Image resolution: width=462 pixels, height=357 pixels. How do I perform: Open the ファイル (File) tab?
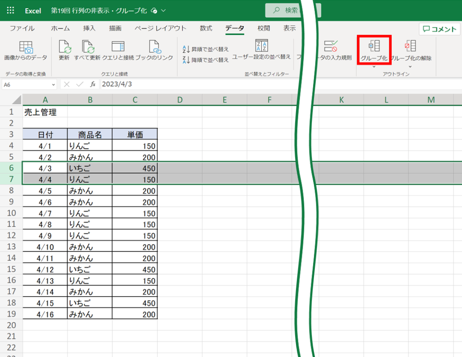[x=22, y=28]
